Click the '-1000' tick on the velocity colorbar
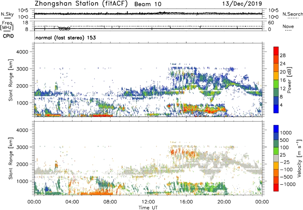The height and width of the screenshot is (210, 303). (x=287, y=184)
